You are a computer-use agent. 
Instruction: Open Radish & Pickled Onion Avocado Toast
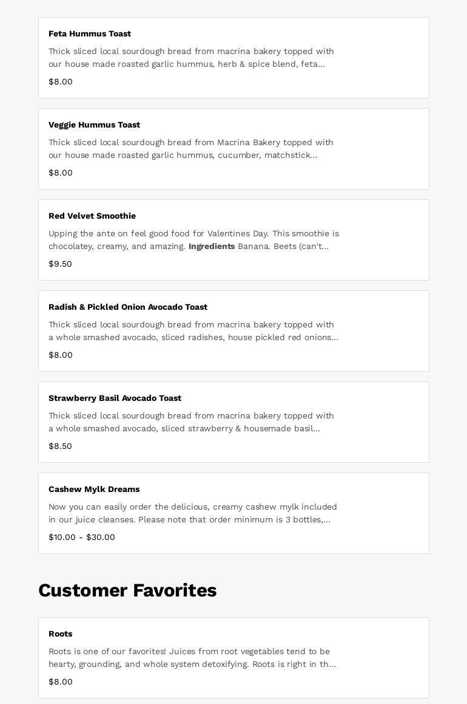coord(128,307)
